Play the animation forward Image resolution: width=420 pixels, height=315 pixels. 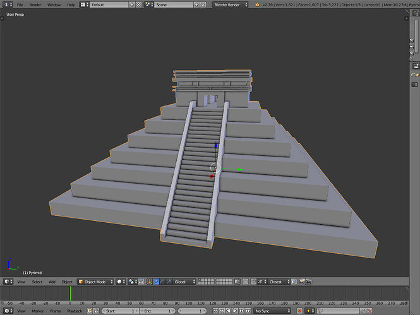235,311
